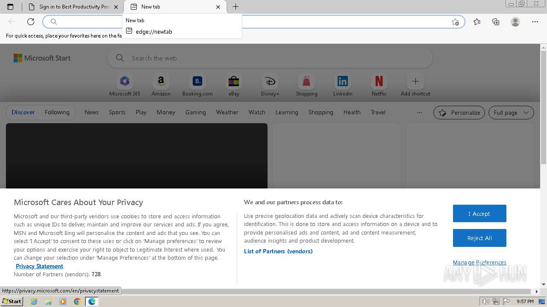Switch to the Following feed tab
Screen dimensions: 547x307
click(57, 112)
